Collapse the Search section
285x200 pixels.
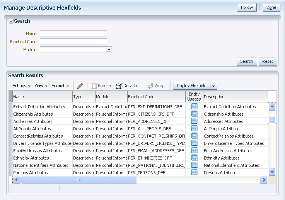click(x=11, y=21)
